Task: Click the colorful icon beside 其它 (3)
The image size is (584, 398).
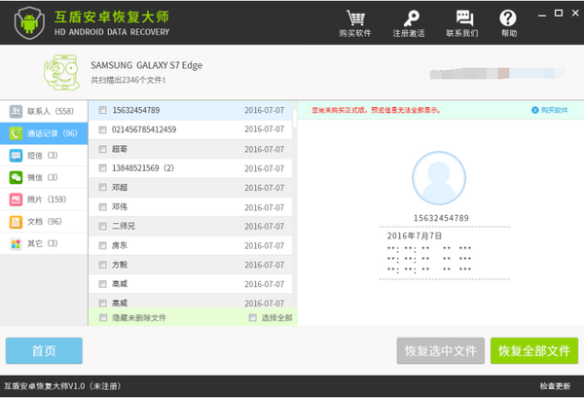Action: (16, 243)
